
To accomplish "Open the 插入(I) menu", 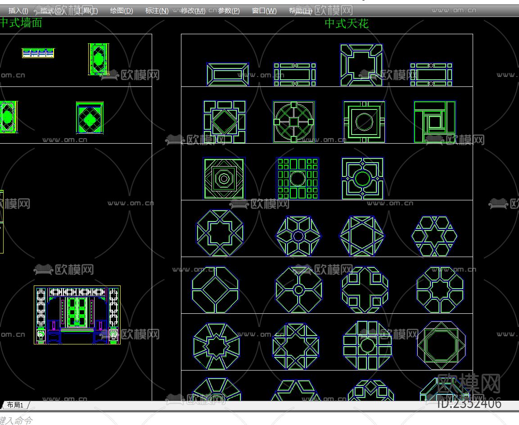I will click(x=18, y=11).
